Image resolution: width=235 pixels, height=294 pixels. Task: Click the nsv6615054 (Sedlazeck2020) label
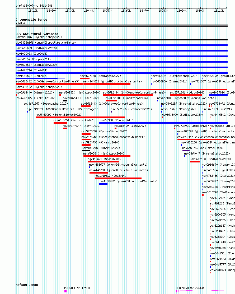(74, 120)
